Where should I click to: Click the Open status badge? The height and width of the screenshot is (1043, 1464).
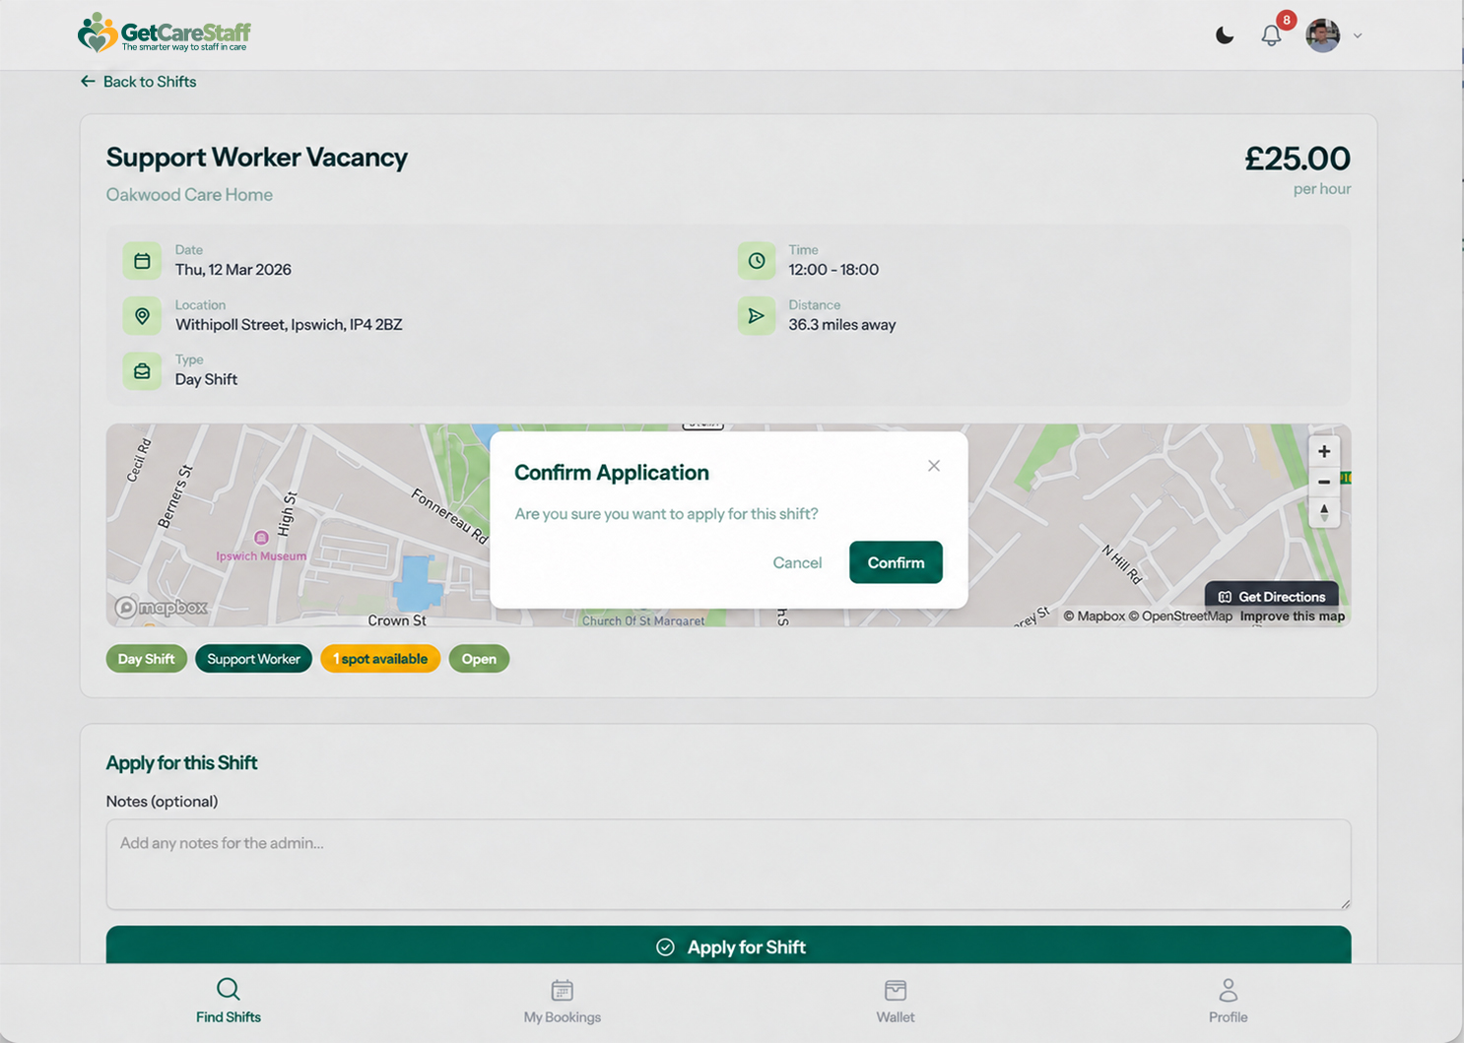pos(479,659)
